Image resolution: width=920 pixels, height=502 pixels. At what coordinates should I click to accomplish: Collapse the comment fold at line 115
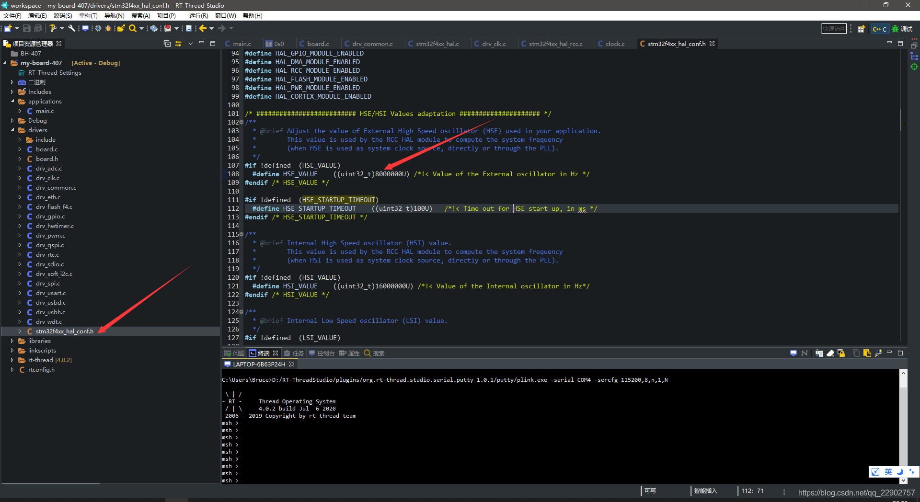point(241,234)
